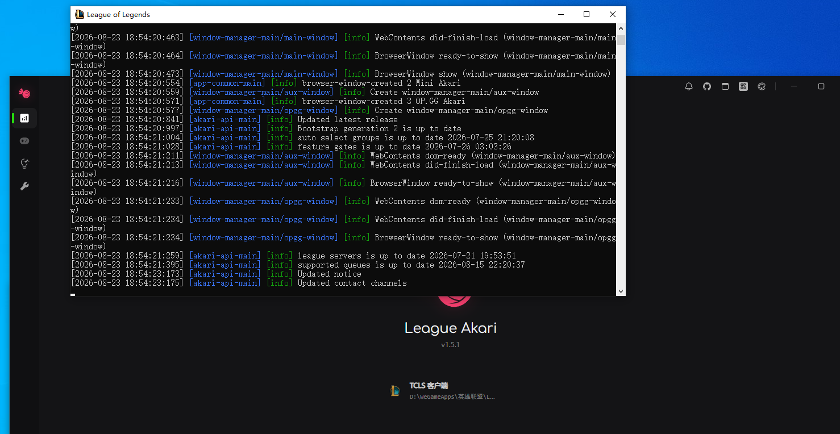The width and height of the screenshot is (840, 434).
Task: Click the League of Legends console title text
Action: tap(118, 14)
